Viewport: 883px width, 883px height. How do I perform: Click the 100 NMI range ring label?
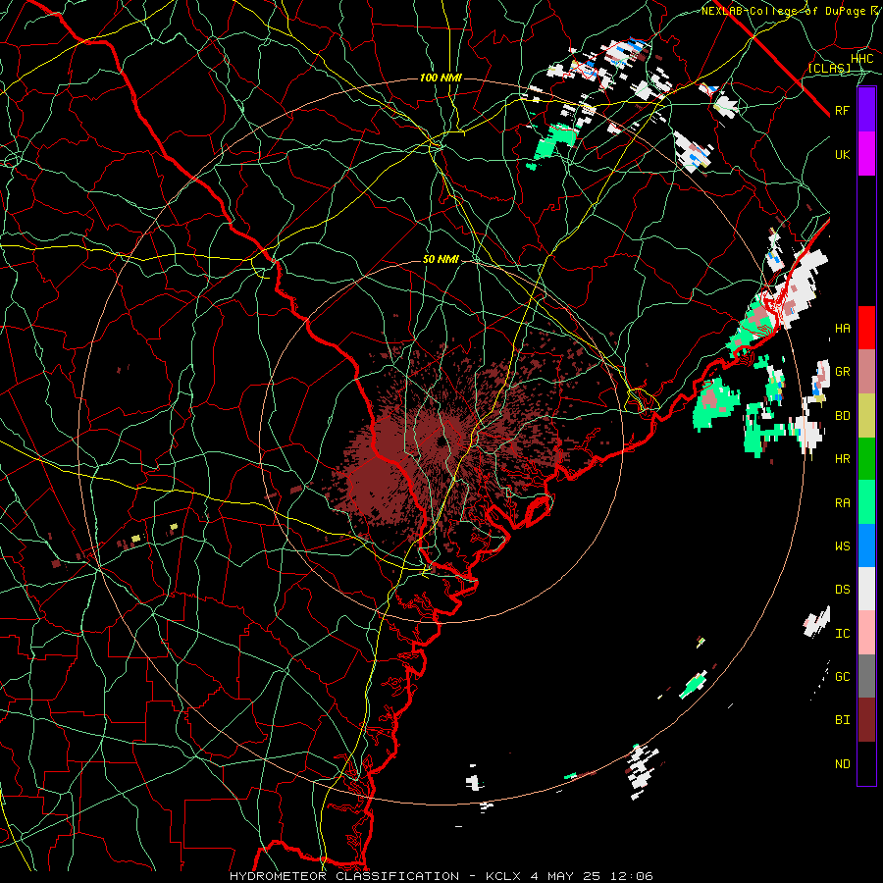pos(441,78)
